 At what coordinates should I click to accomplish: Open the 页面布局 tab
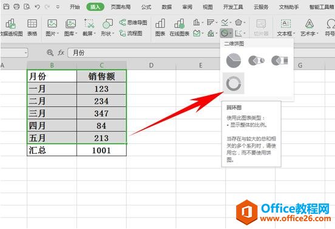[121, 7]
